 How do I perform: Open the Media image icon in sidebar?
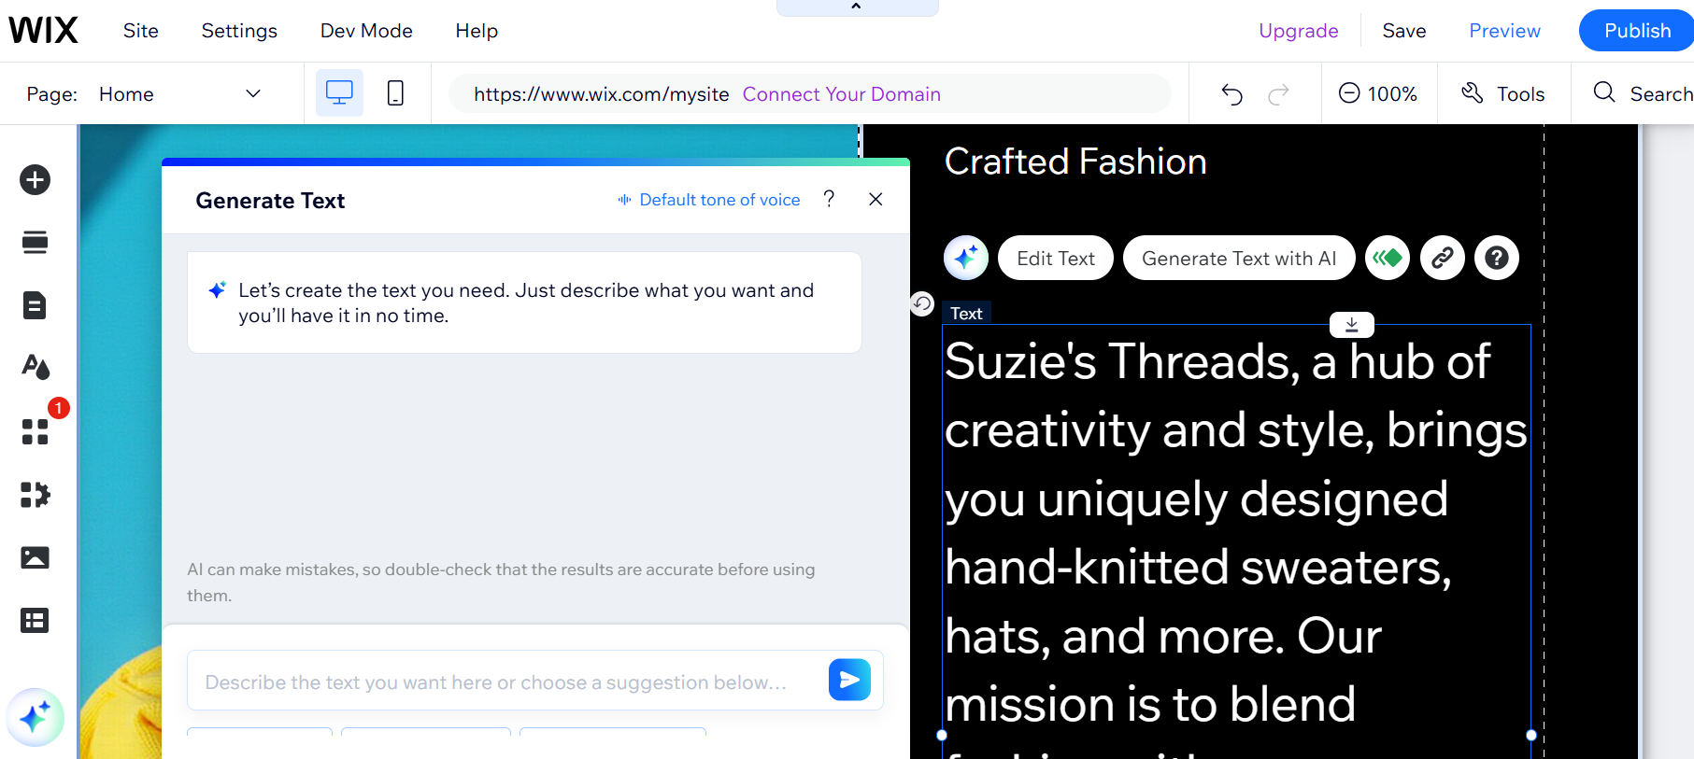click(35, 557)
